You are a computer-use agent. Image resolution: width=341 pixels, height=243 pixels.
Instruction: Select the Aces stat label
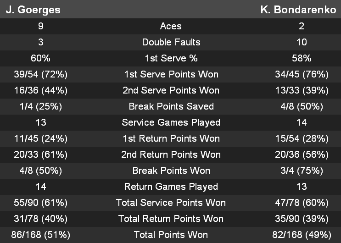pos(171,26)
